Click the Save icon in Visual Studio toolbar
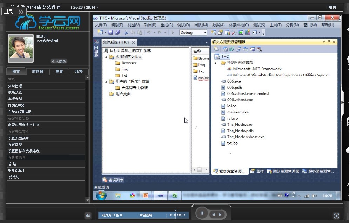This screenshot has height=223, width=350. tap(110, 33)
